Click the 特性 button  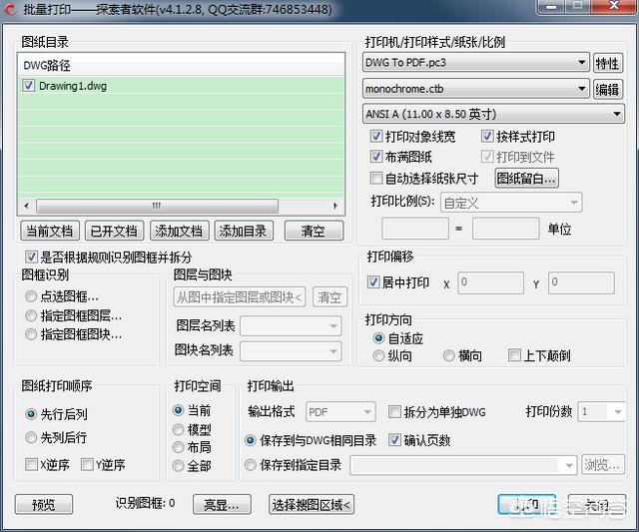point(608,63)
